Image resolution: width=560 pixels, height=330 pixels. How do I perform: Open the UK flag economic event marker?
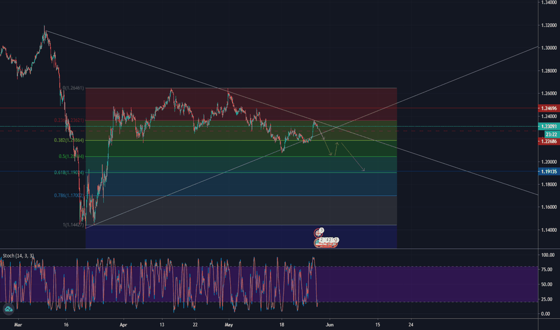coord(318,233)
